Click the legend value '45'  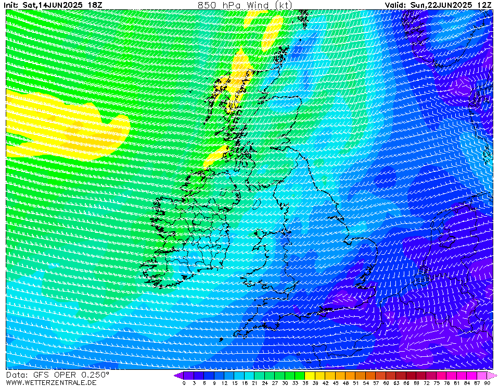336,383
